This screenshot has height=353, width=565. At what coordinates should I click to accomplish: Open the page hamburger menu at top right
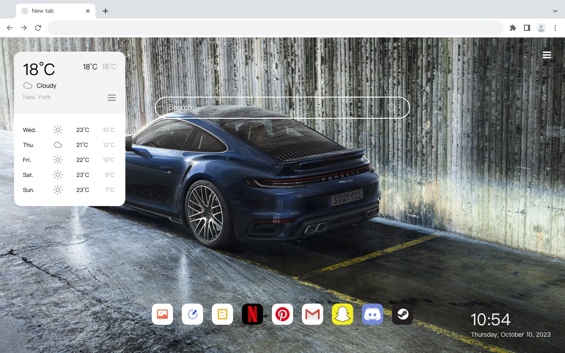pos(547,55)
